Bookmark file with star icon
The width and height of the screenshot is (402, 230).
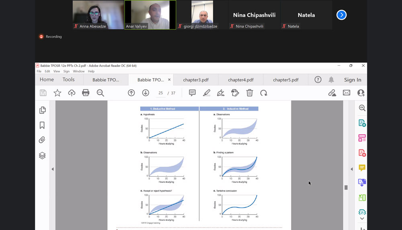pos(57,93)
